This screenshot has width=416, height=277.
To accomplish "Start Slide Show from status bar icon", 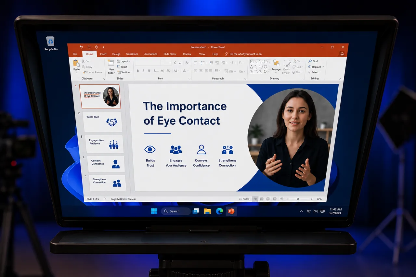I will (282, 199).
